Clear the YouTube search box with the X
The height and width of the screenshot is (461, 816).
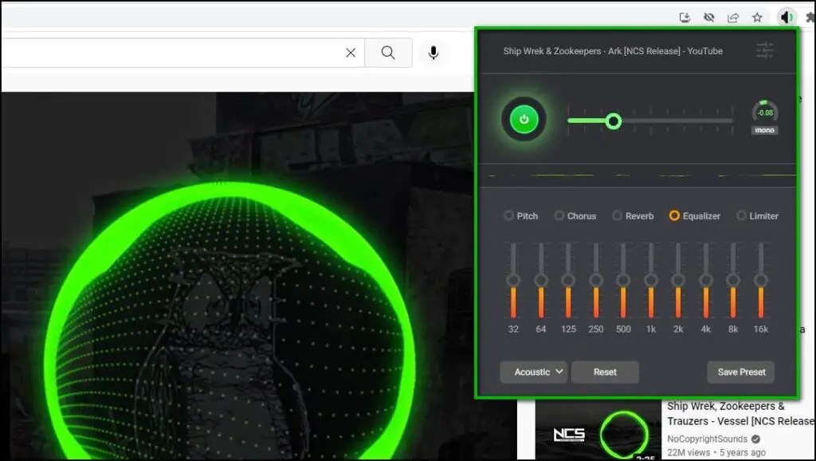pos(351,53)
